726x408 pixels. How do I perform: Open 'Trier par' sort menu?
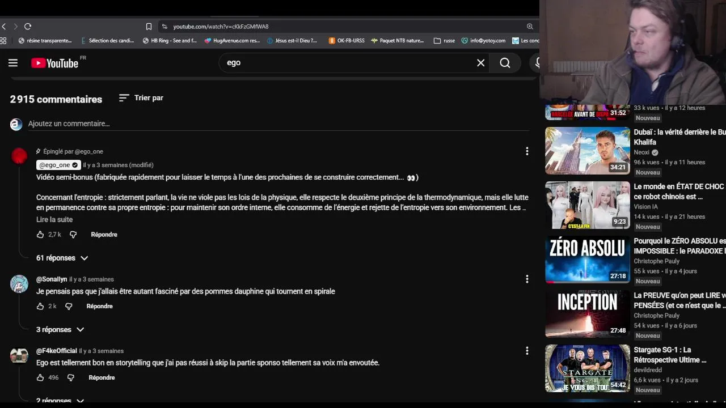coord(141,98)
